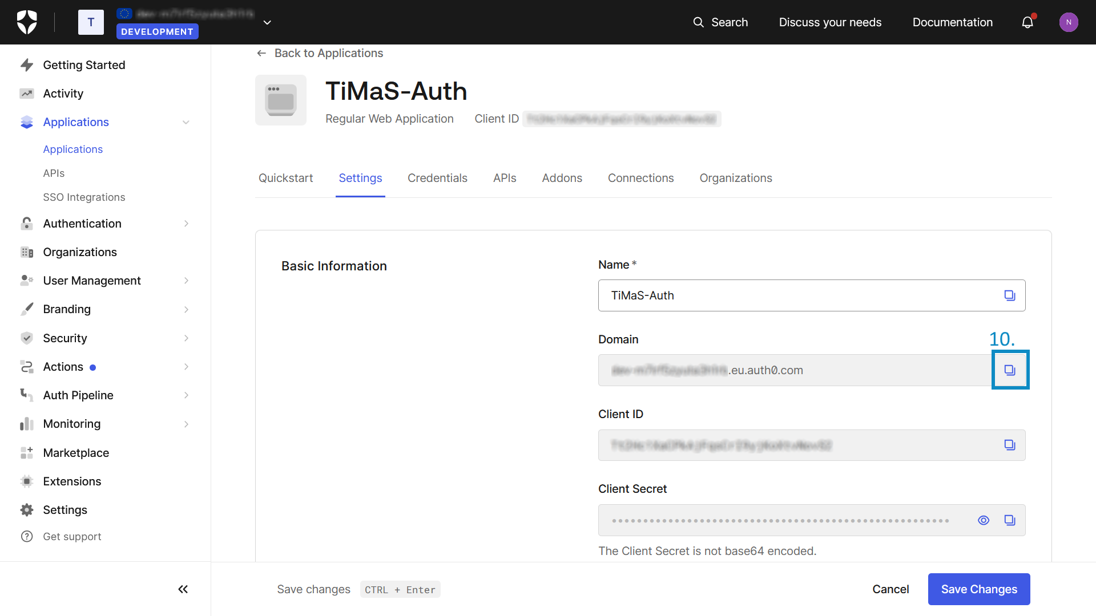Switch to the Connections tab

(x=640, y=178)
